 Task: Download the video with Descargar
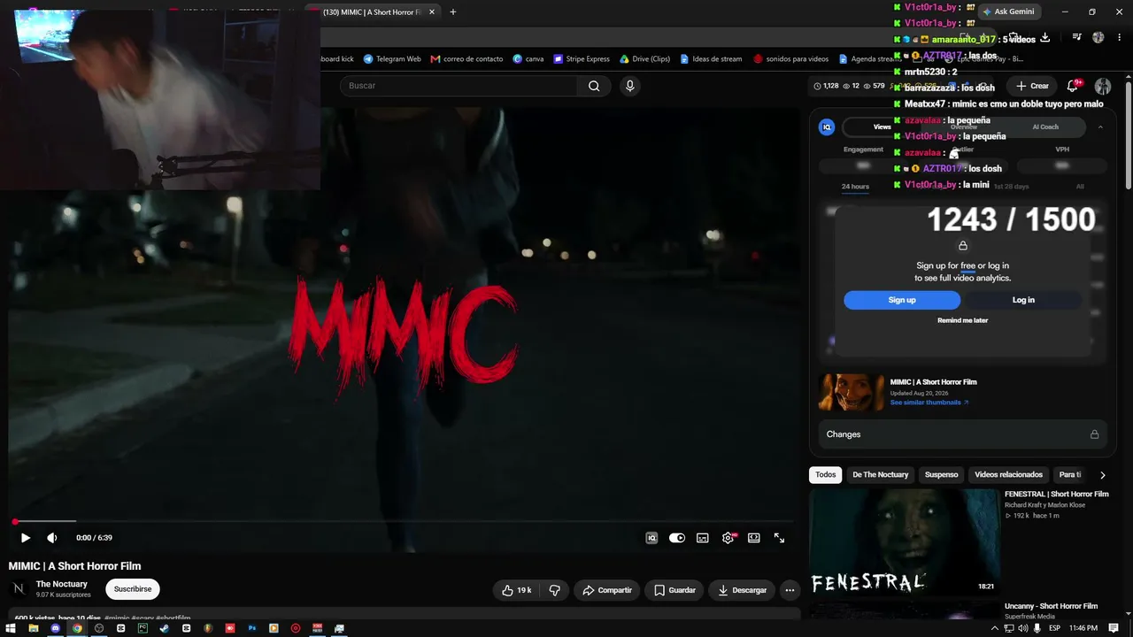point(742,590)
